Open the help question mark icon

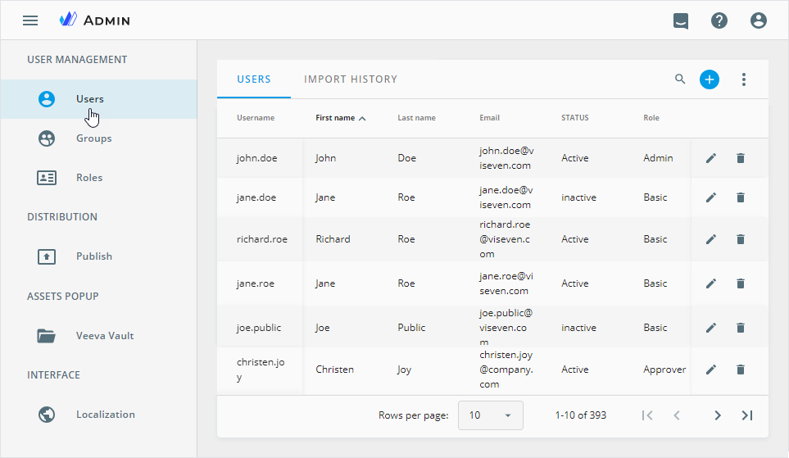719,20
